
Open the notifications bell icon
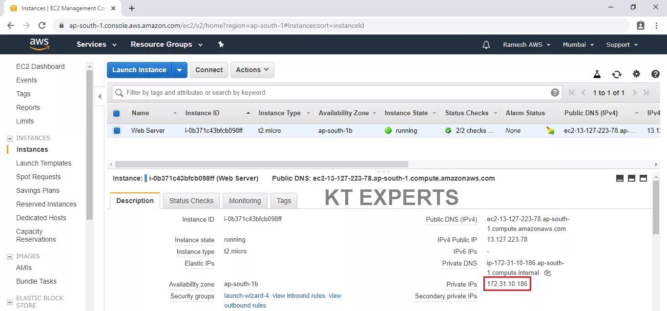coord(486,44)
